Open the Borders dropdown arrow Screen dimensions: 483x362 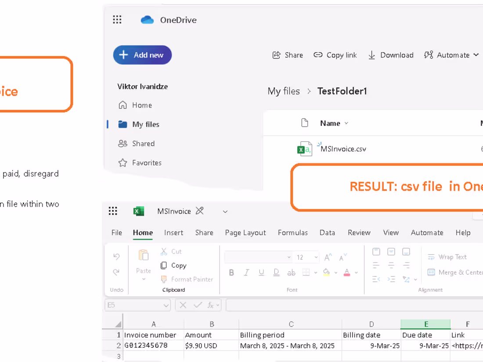pos(315,273)
